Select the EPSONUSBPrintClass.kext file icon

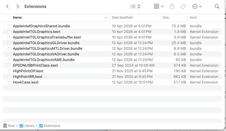(9, 65)
